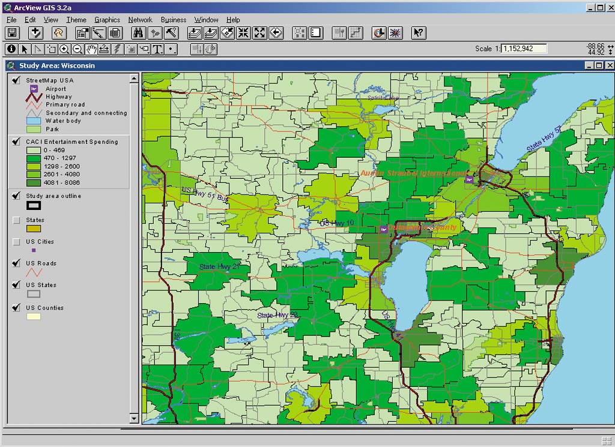
Task: Click the Save Project floppy icon
Action: click(12, 33)
